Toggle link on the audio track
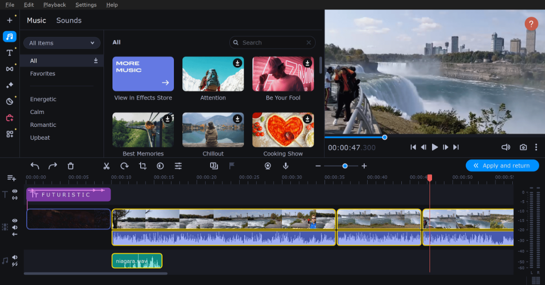The height and width of the screenshot is (285, 545). tap(15, 264)
